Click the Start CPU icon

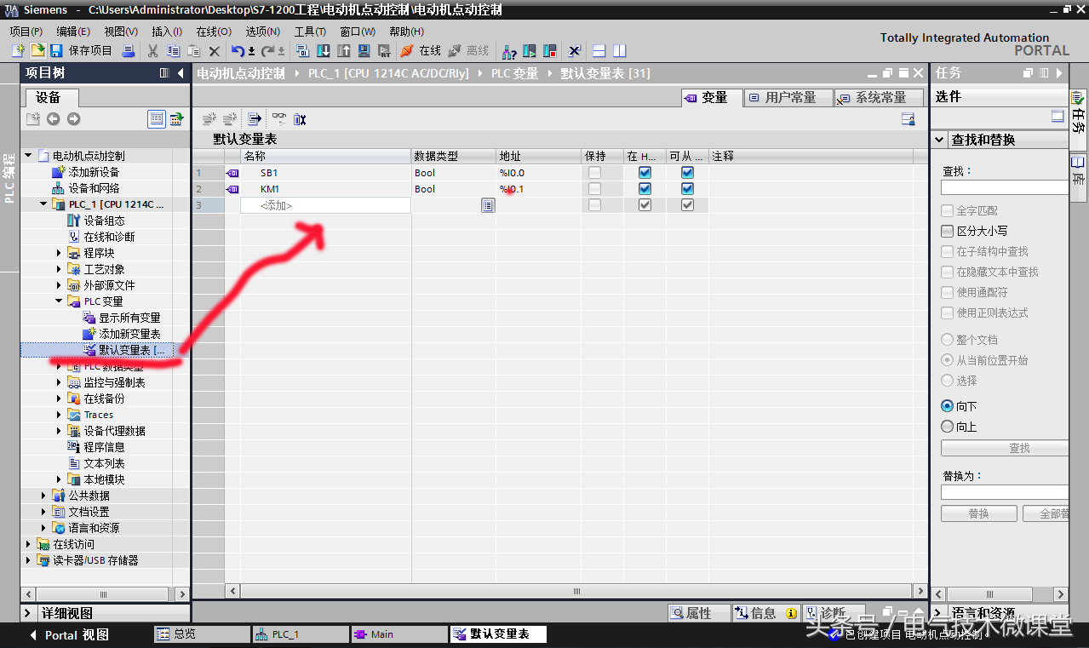[x=530, y=51]
